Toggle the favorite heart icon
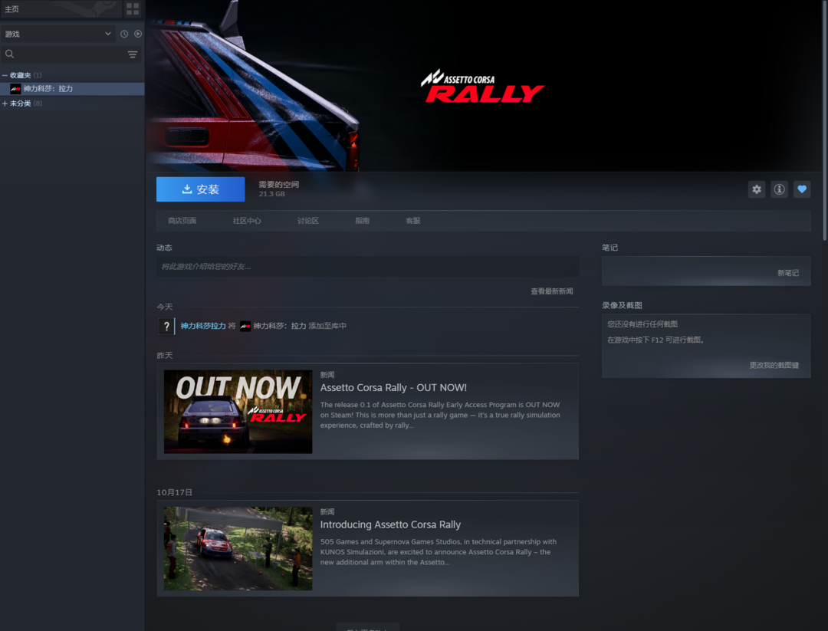This screenshot has height=631, width=828. click(x=802, y=189)
